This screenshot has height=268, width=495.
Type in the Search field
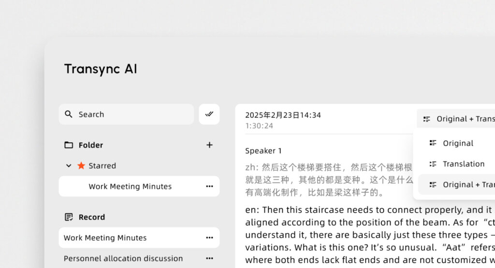(x=131, y=115)
